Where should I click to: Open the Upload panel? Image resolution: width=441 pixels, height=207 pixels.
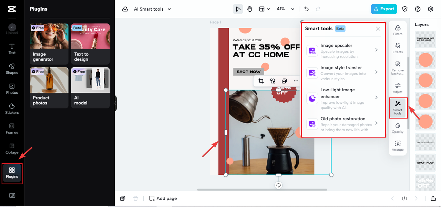[12, 29]
